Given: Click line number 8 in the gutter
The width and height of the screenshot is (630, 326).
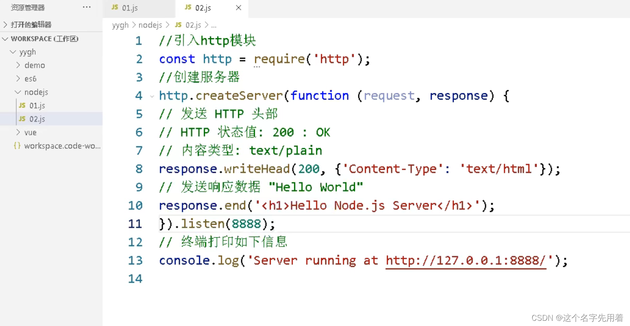Looking at the screenshot, I should tap(139, 169).
